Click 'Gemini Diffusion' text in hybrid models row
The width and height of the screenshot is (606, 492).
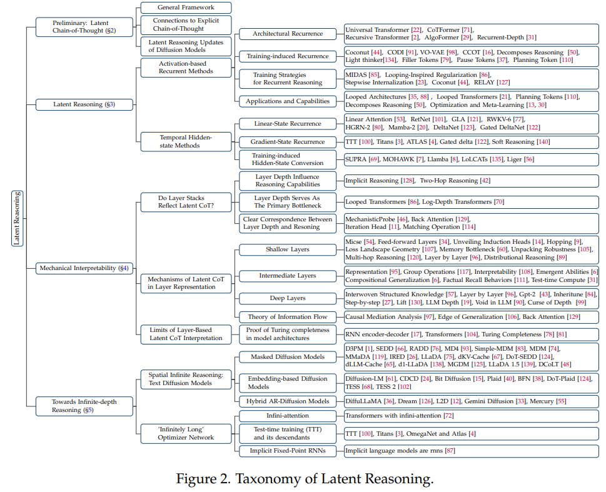pos(489,401)
